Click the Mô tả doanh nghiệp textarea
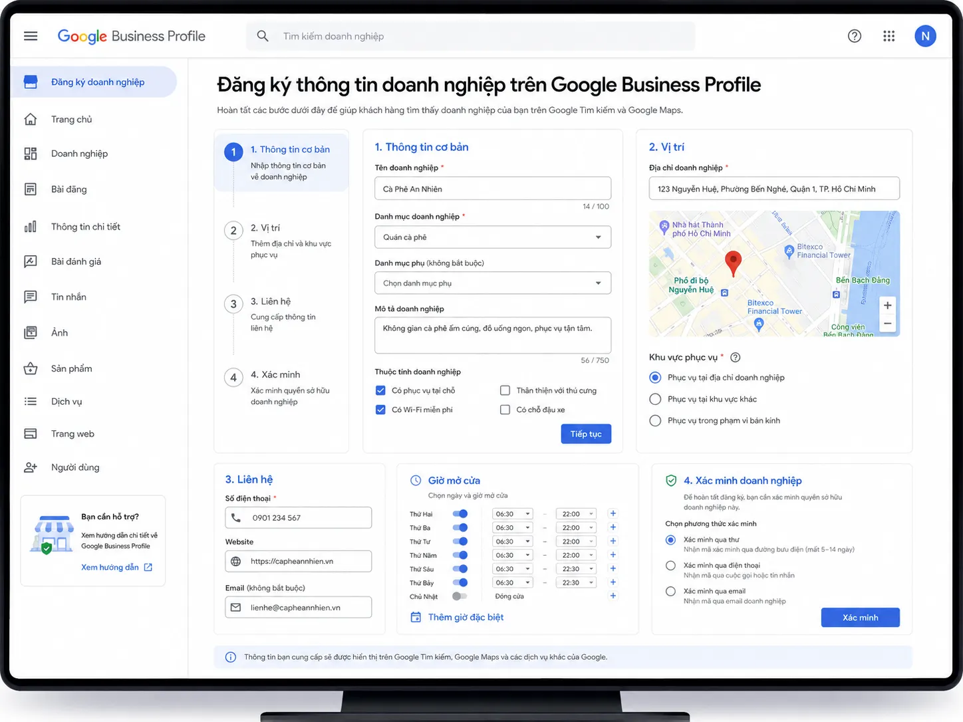 493,335
